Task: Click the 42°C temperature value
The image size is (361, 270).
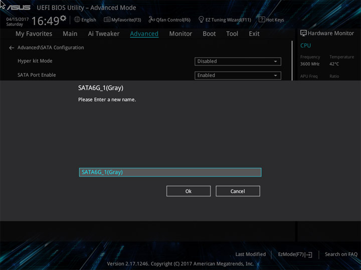Action: 334,64
